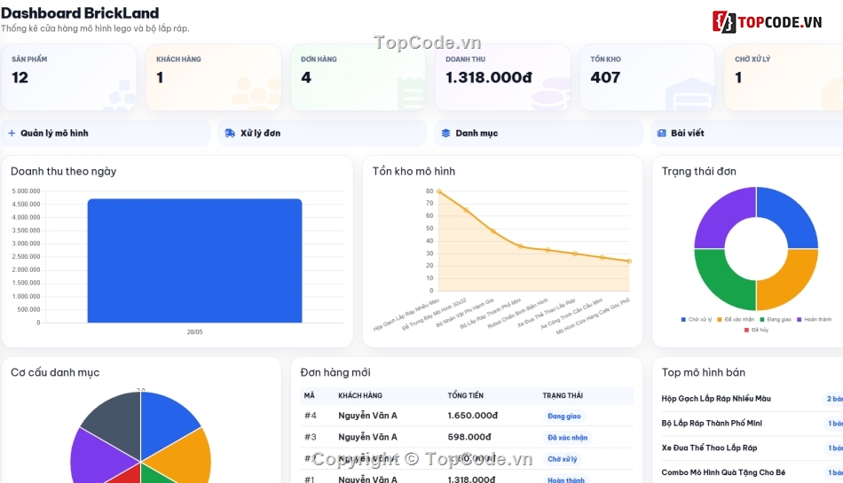Open Combo Mô Hình Quà Tặng Cho Bé
The height and width of the screenshot is (483, 843).
(723, 472)
